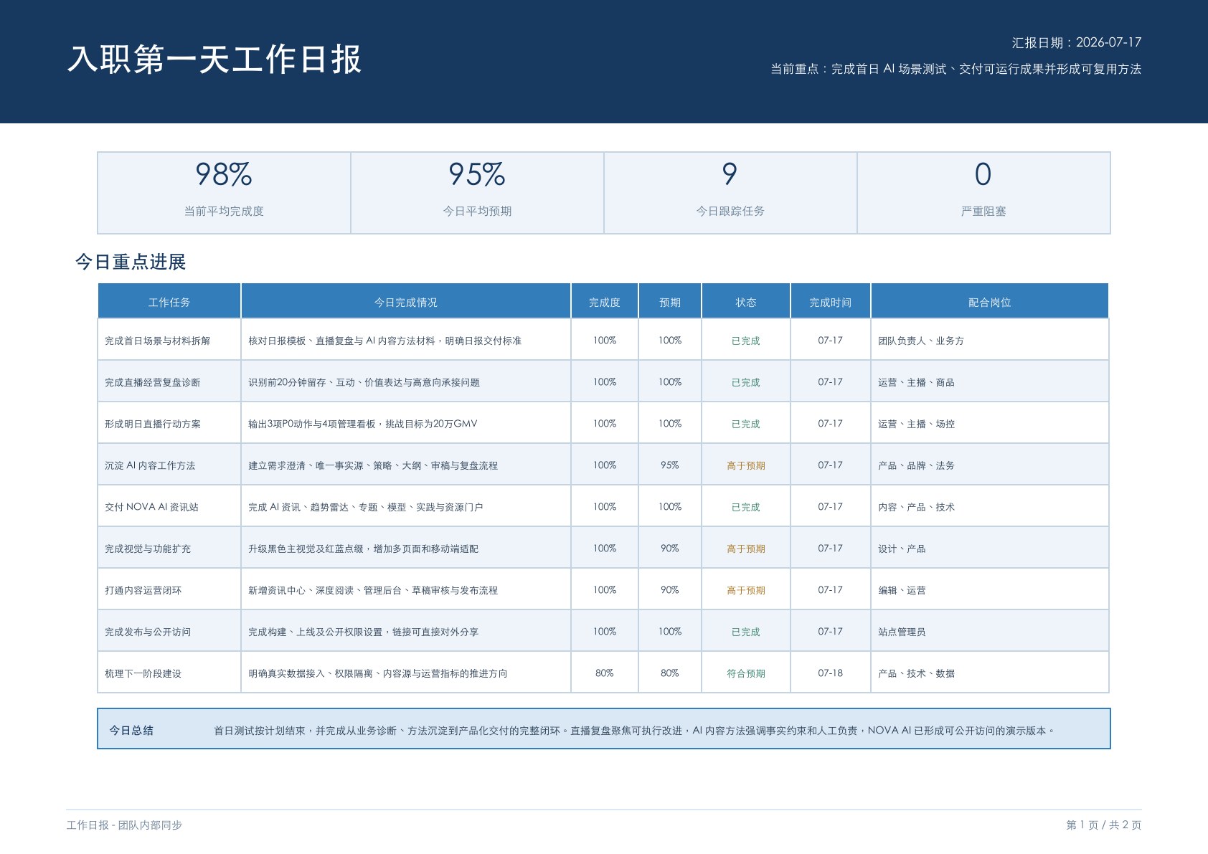Image resolution: width=1208 pixels, height=854 pixels.
Task: Select the 形成明日直播行动方案 task cell
Action: [x=169, y=423]
